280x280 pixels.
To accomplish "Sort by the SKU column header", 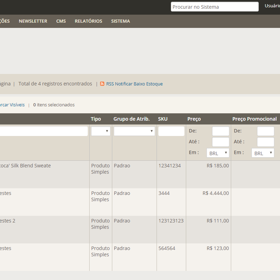I will coord(163,119).
